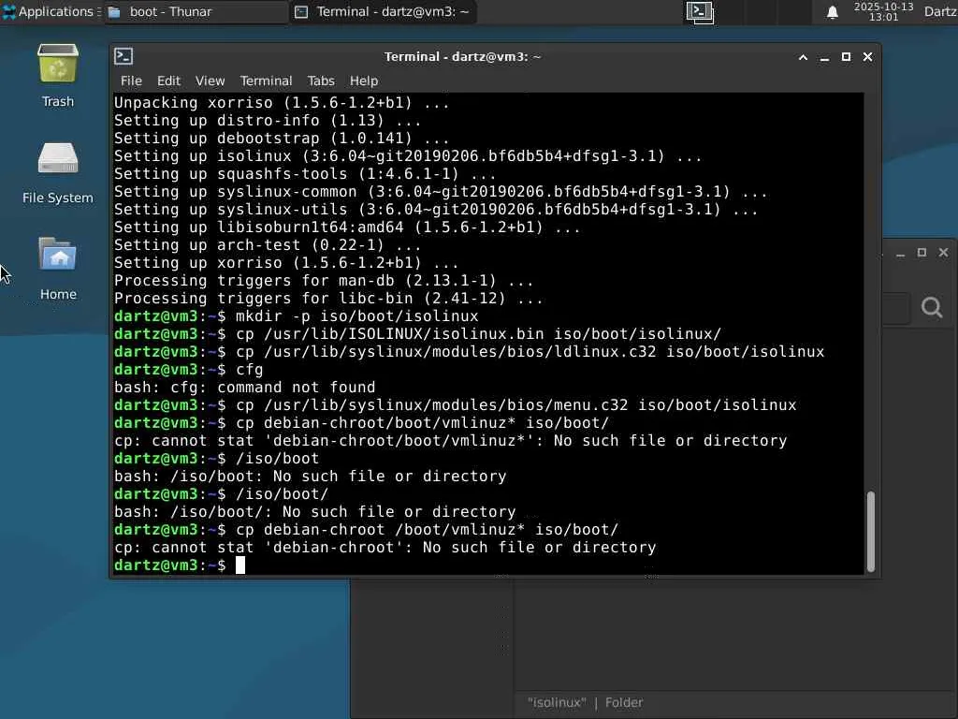958x719 pixels.
Task: Open the terminal Help menu
Action: [x=364, y=81]
